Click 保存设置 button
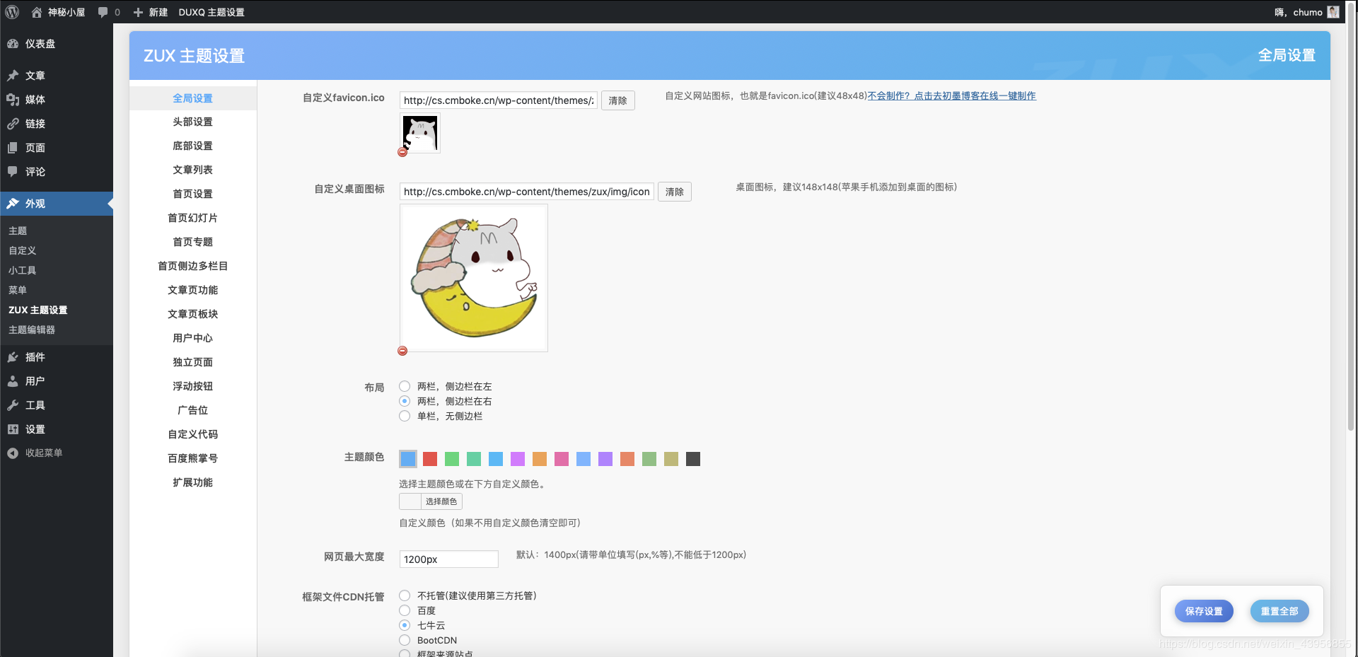1358x657 pixels. pyautogui.click(x=1204, y=611)
